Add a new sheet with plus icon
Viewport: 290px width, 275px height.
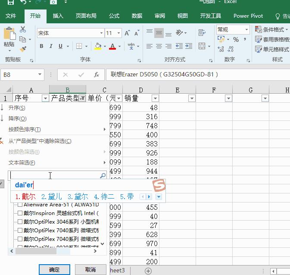[x=148, y=271]
